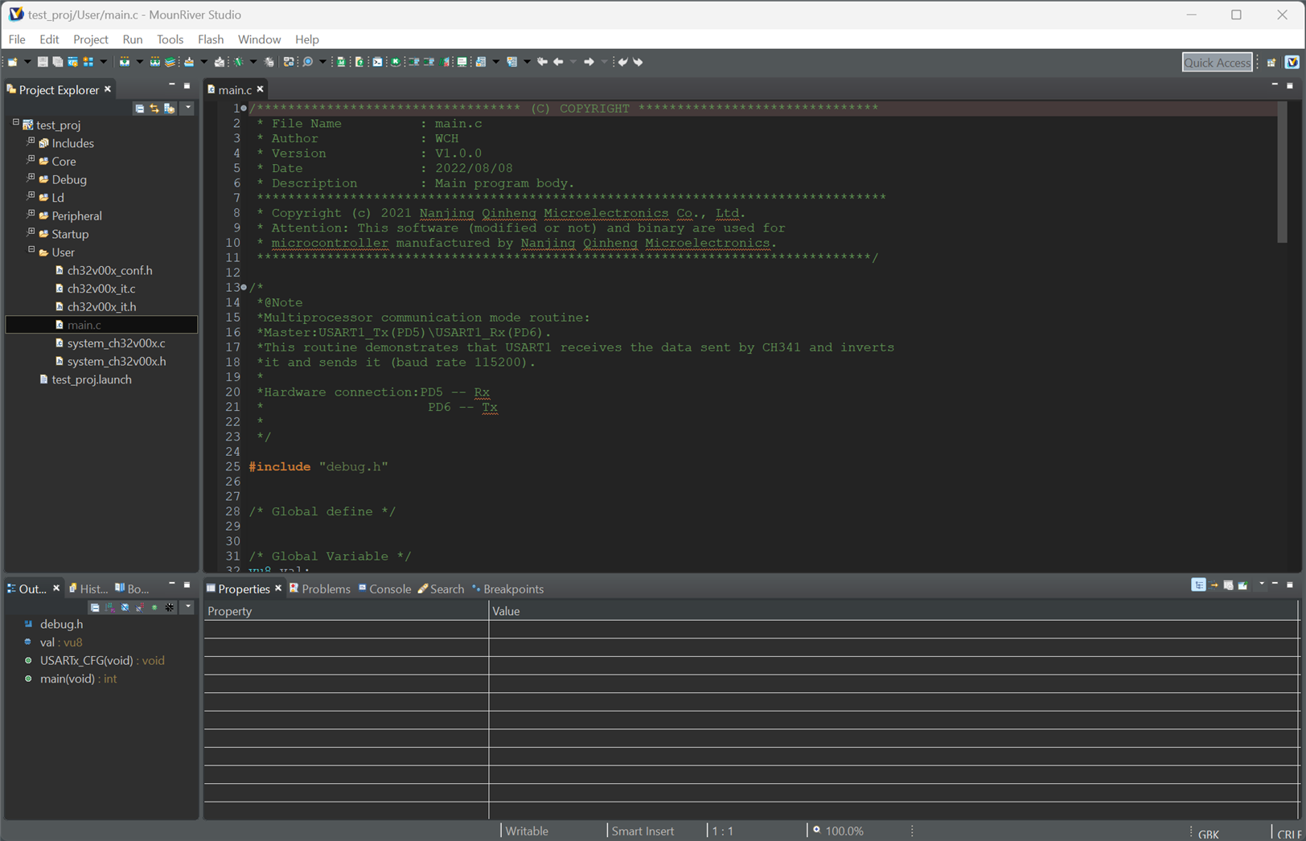Toggle Hide Static Members in Outline toolbar
This screenshot has width=1306, height=841.
(x=139, y=607)
